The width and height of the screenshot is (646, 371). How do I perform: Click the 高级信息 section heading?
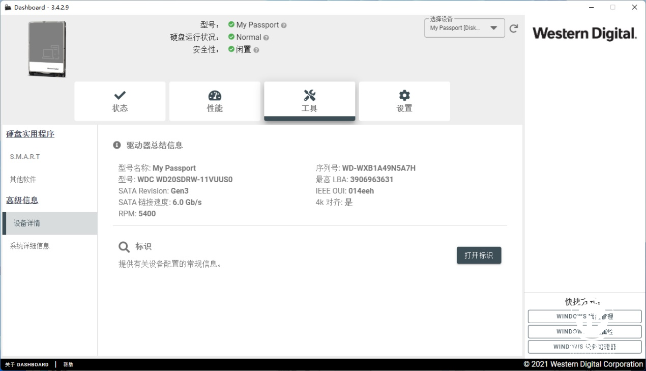22,201
